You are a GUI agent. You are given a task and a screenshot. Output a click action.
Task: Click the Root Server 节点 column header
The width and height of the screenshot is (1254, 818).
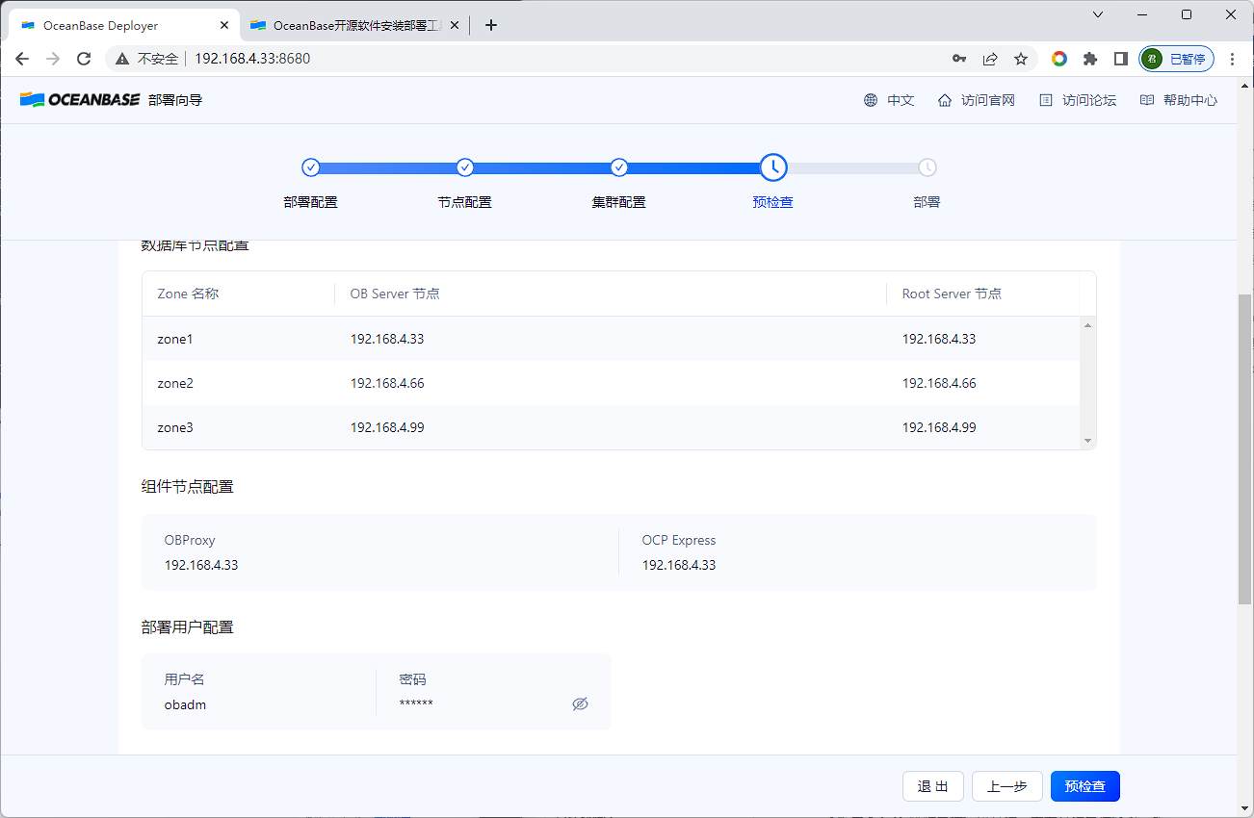point(952,294)
